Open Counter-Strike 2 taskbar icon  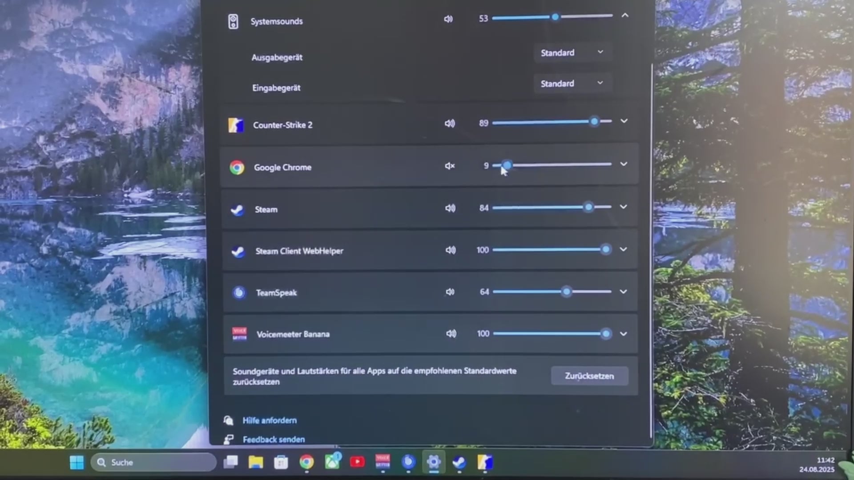pos(485,462)
